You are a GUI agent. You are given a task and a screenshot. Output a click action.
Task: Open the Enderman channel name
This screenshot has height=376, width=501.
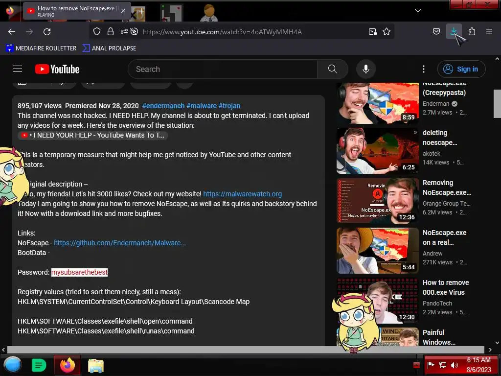point(436,104)
